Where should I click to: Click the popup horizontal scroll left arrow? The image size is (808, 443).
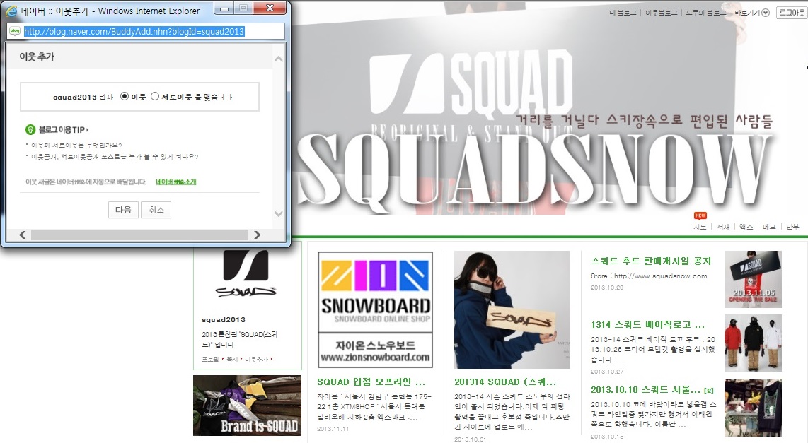(x=22, y=235)
